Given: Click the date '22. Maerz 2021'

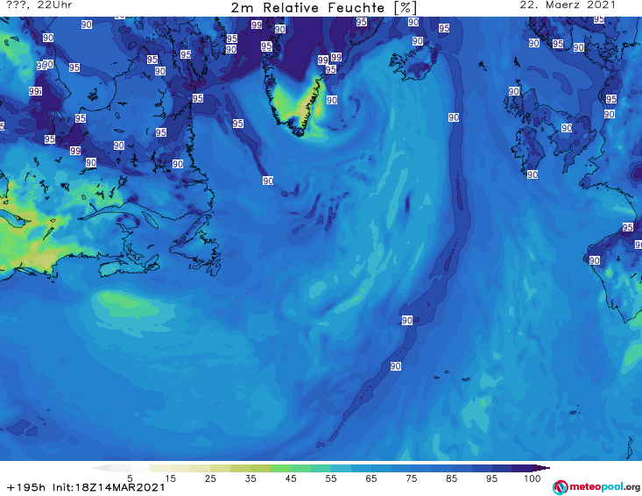Looking at the screenshot, I should point(568,5).
